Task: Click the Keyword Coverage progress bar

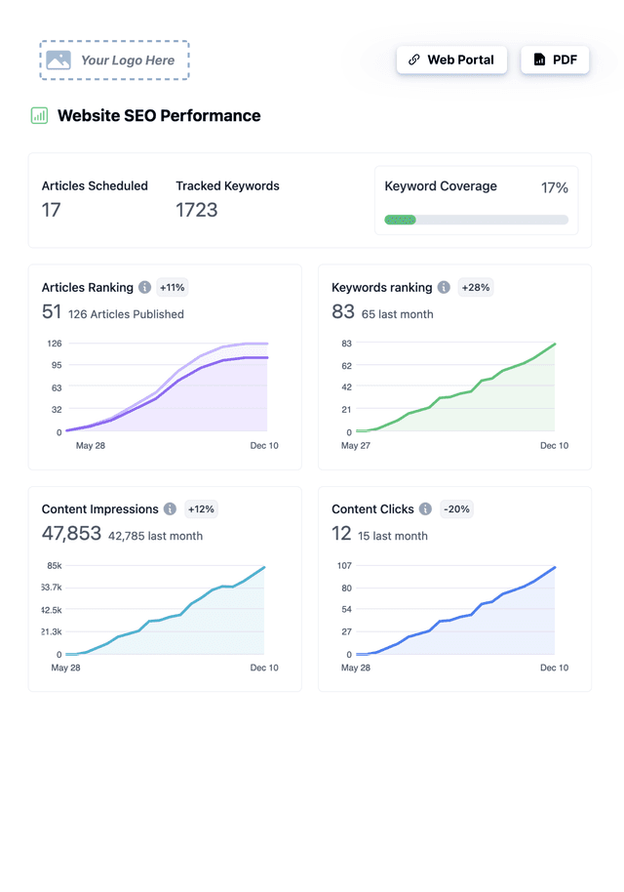Action: (x=476, y=220)
